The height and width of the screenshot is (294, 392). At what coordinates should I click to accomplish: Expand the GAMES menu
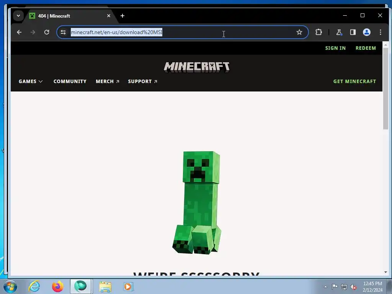coord(31,82)
